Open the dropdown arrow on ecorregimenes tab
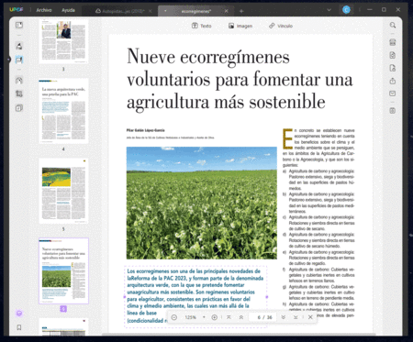Viewport: 413px width, 342px height. 165,11
